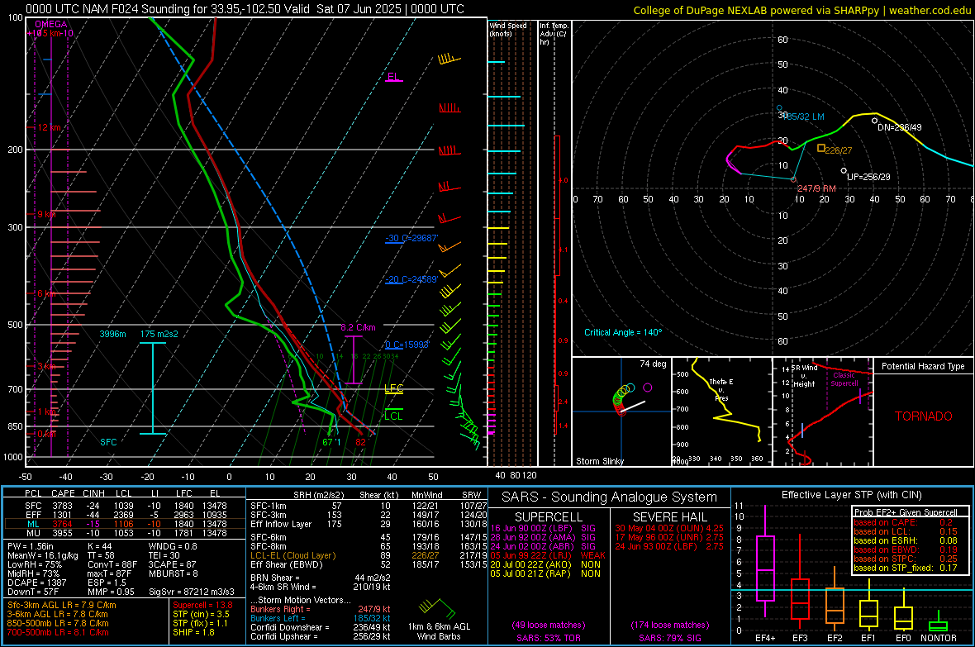Click the red 12 km height marker
The height and width of the screenshot is (647, 975).
(x=49, y=127)
